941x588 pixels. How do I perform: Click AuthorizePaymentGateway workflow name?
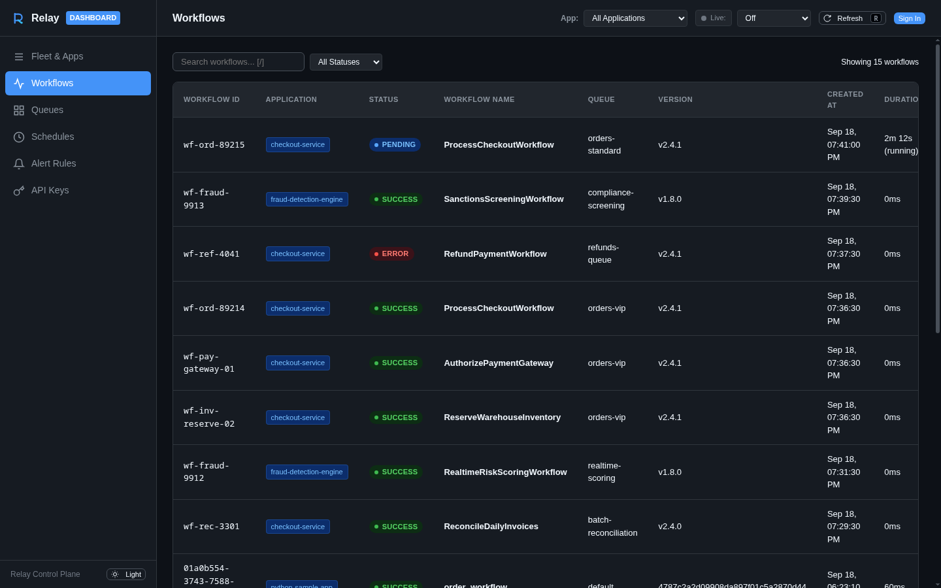coord(499,363)
